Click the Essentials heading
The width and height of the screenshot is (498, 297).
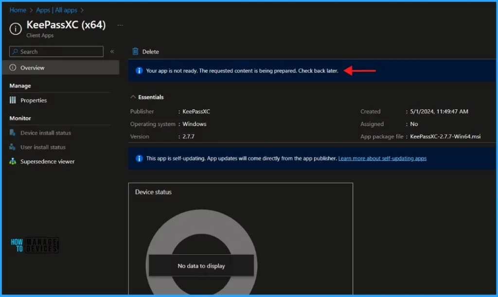pyautogui.click(x=151, y=97)
